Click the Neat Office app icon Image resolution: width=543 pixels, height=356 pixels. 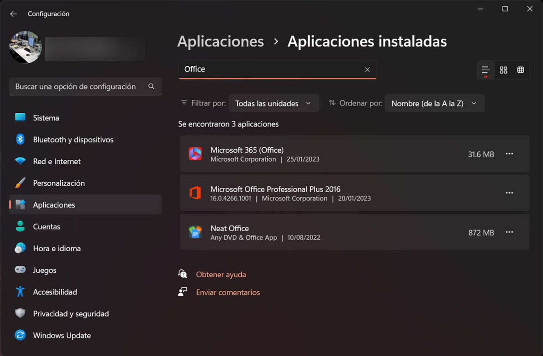[195, 232]
